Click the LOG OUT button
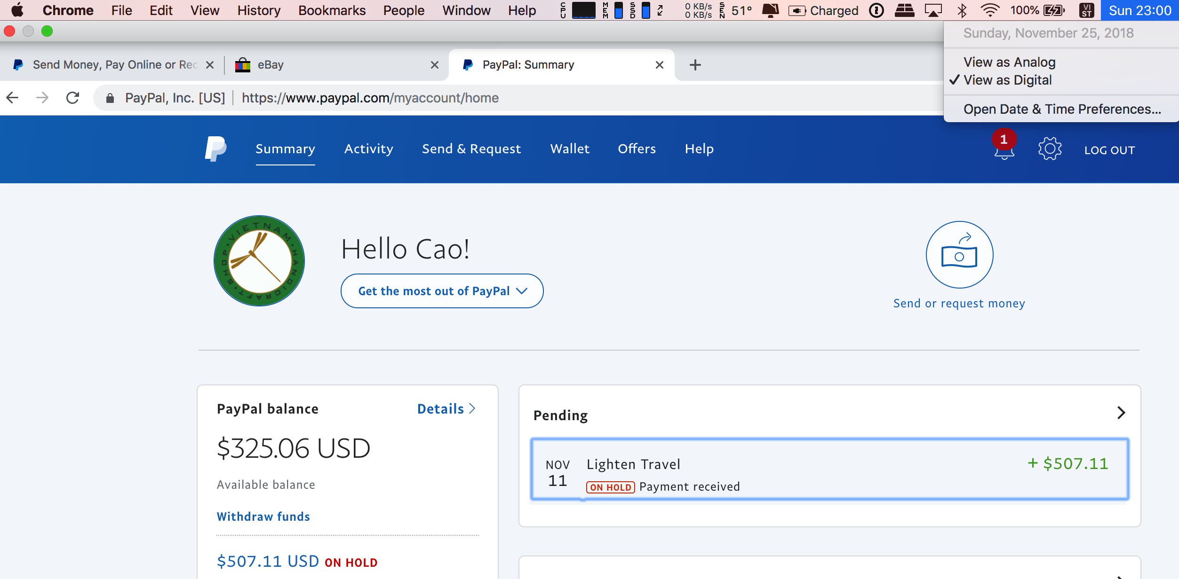Viewport: 1179px width, 579px height. pos(1109,150)
